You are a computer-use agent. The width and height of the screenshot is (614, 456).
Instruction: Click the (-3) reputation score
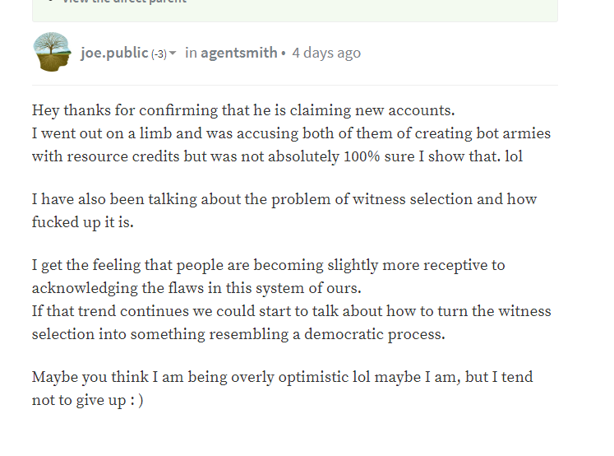coord(159,54)
